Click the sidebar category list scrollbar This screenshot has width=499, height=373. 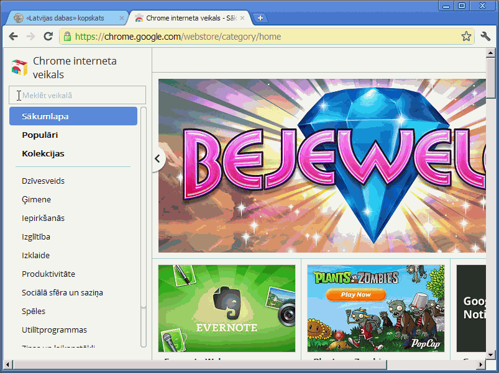click(144, 227)
